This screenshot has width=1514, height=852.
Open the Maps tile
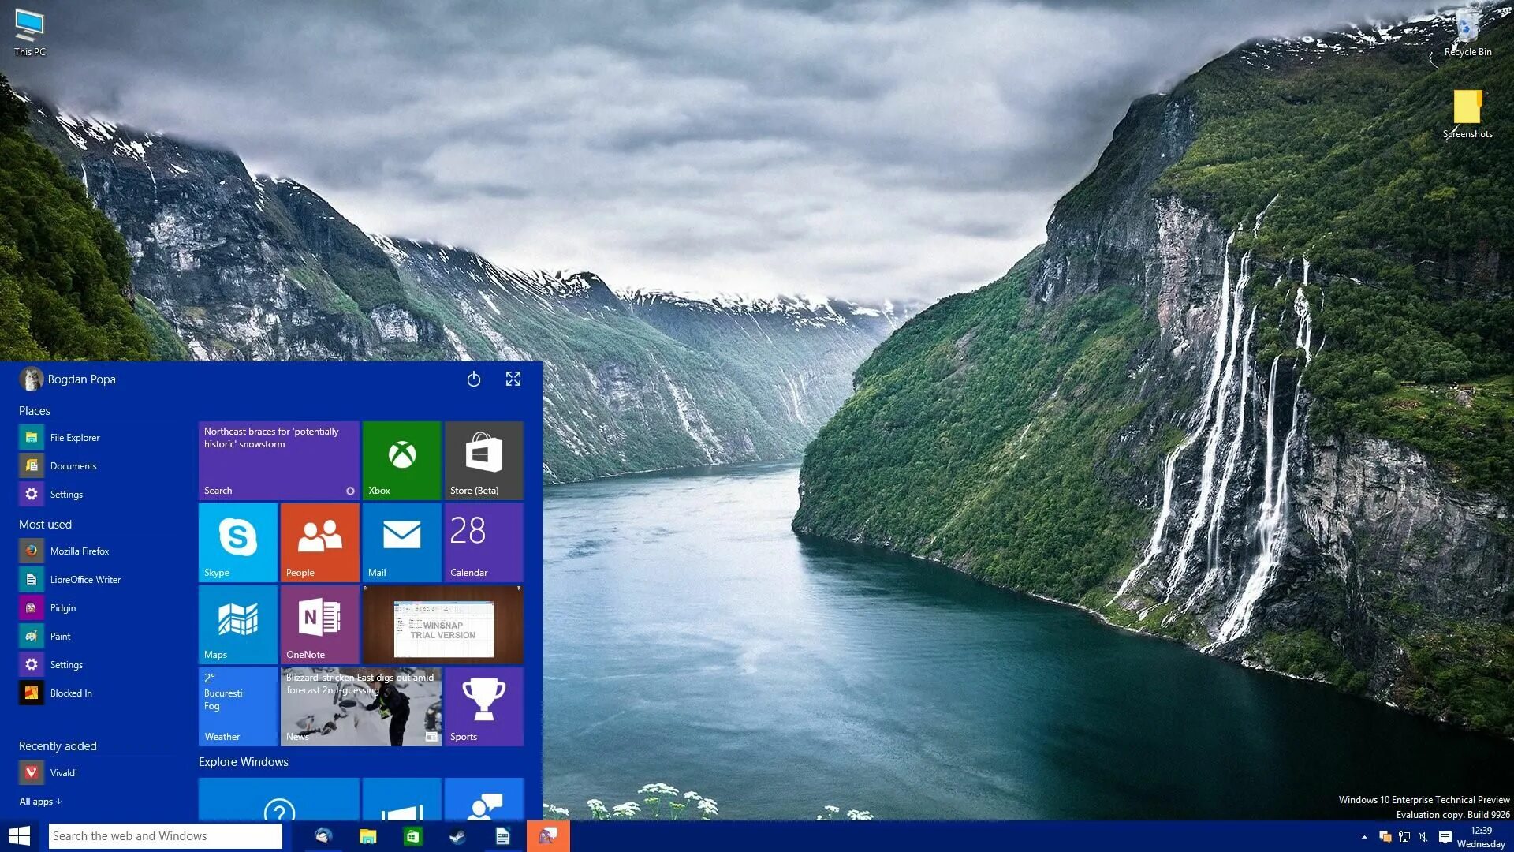coord(237,622)
